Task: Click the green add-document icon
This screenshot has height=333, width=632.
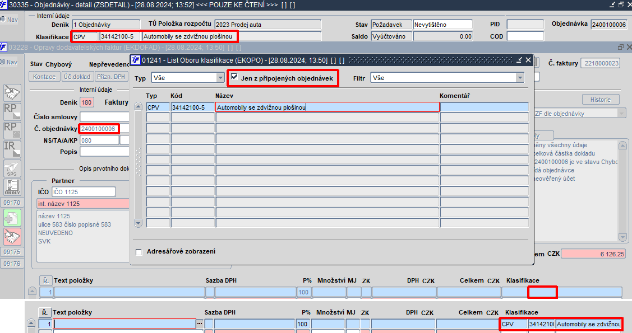Action: click(12, 218)
